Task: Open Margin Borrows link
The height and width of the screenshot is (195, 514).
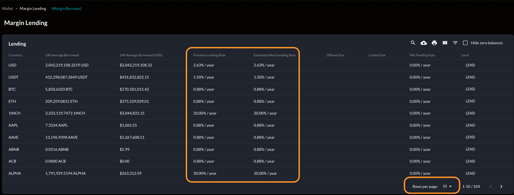Action: (x=66, y=9)
